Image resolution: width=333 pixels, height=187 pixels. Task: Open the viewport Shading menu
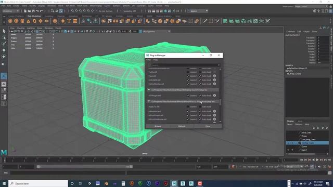pos(21,28)
